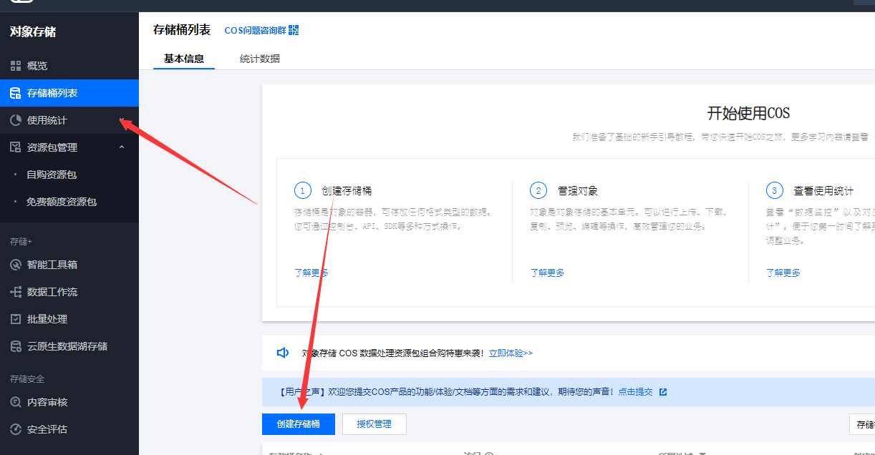
Task: Open the 立即体验>> link
Action: 511,353
